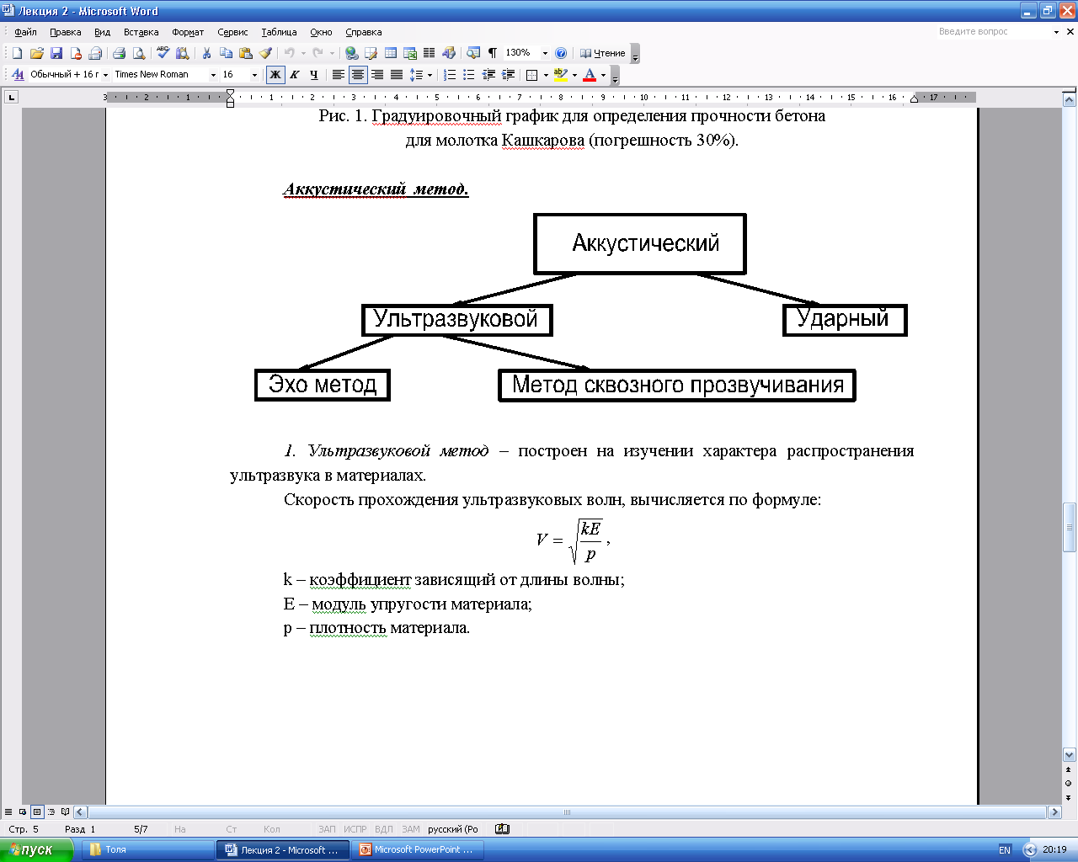The width and height of the screenshot is (1078, 862).
Task: Open the Document Map pane
Action: [473, 53]
